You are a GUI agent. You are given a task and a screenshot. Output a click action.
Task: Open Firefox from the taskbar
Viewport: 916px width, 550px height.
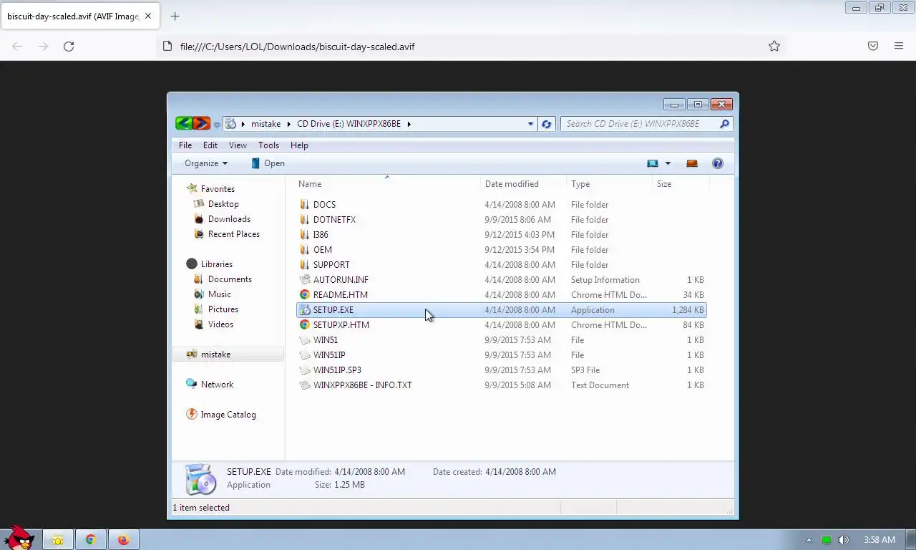tap(123, 540)
